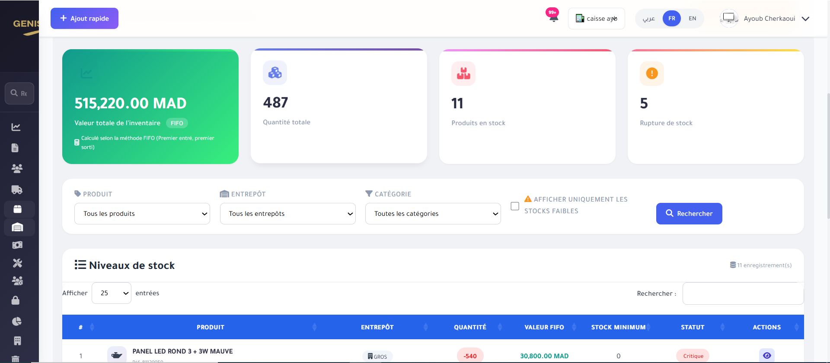The width and height of the screenshot is (830, 363).
Task: Click the Produits en stock label
Action: point(478,123)
